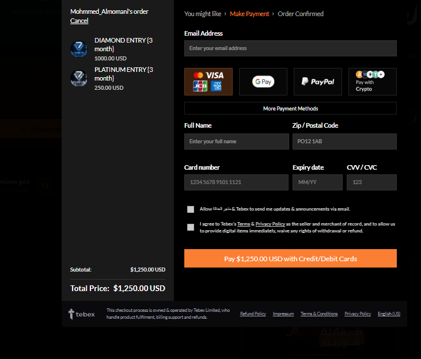Open the Impressum footer link
421x359 pixels.
tap(283, 314)
